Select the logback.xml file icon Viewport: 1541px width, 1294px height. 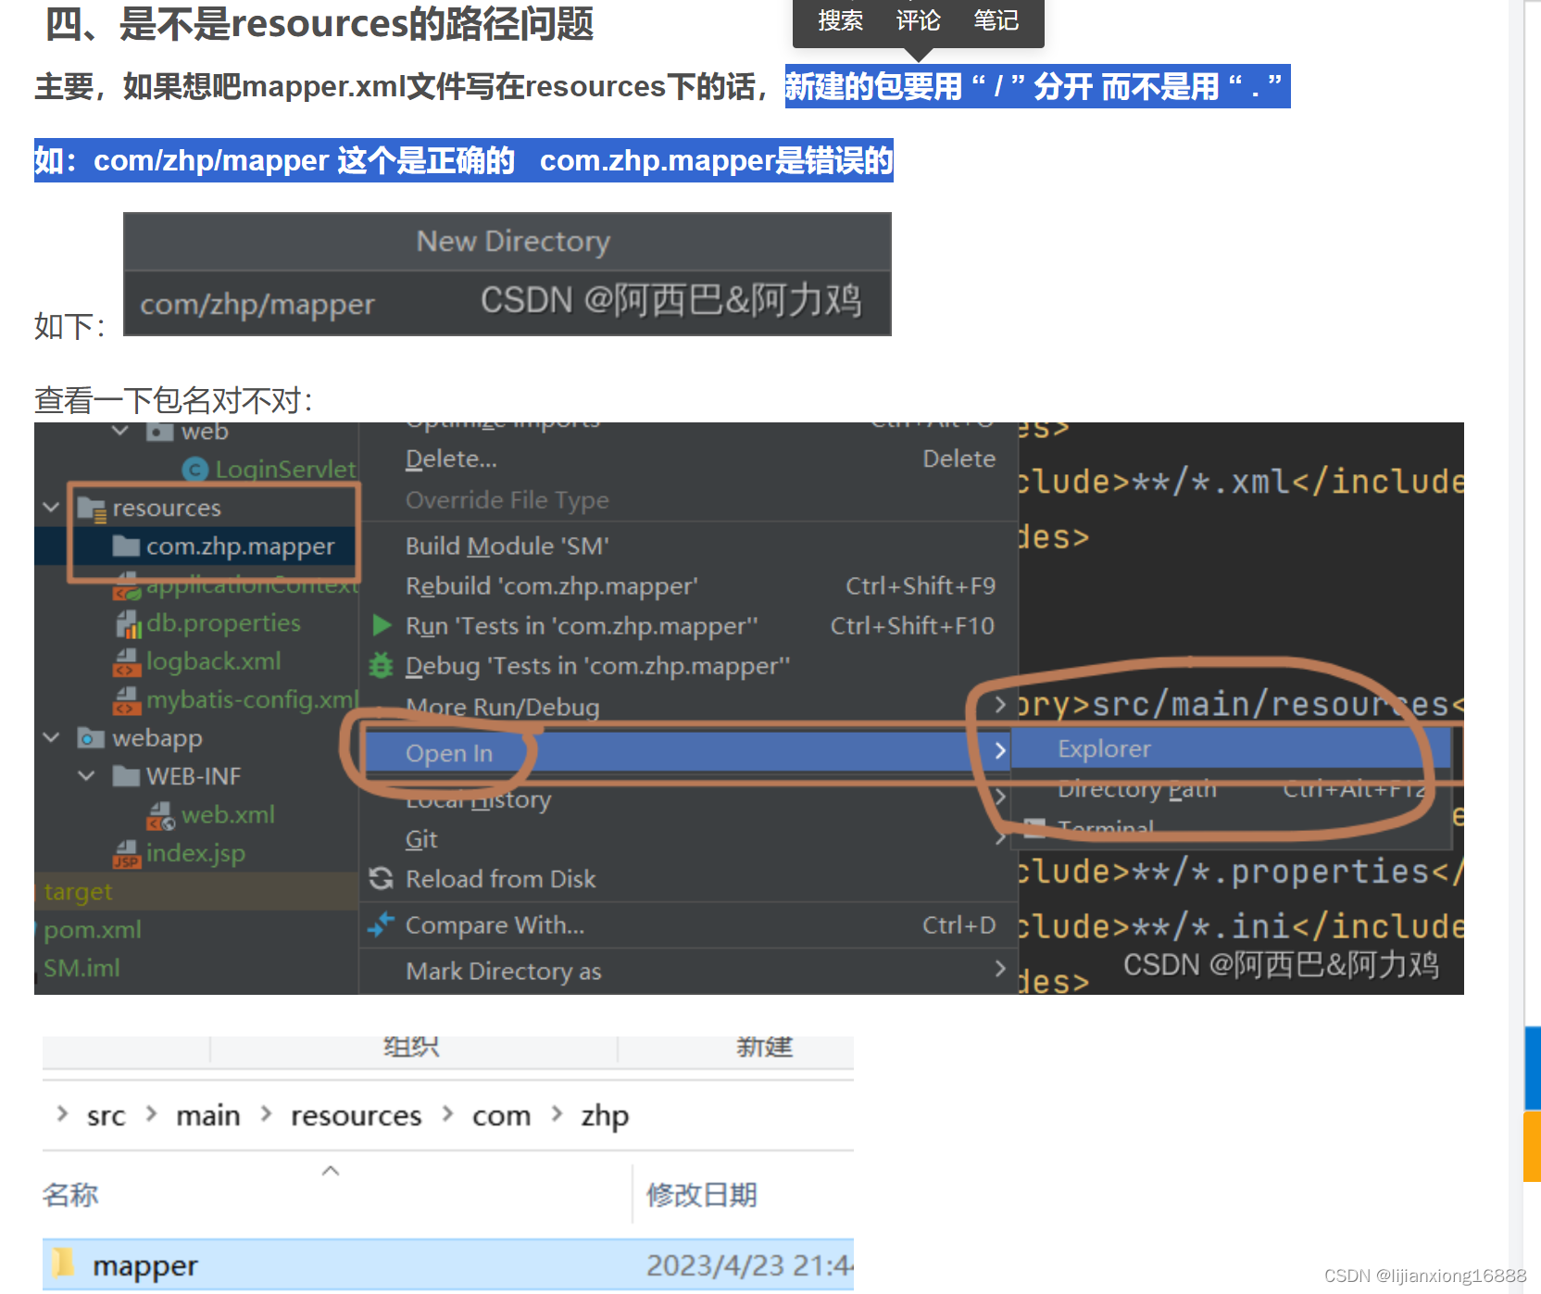coord(129,661)
